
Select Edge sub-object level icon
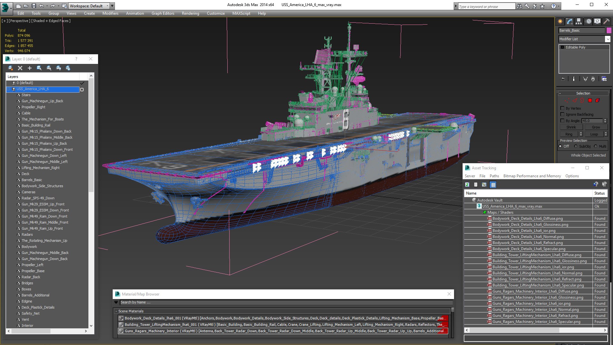tap(575, 101)
